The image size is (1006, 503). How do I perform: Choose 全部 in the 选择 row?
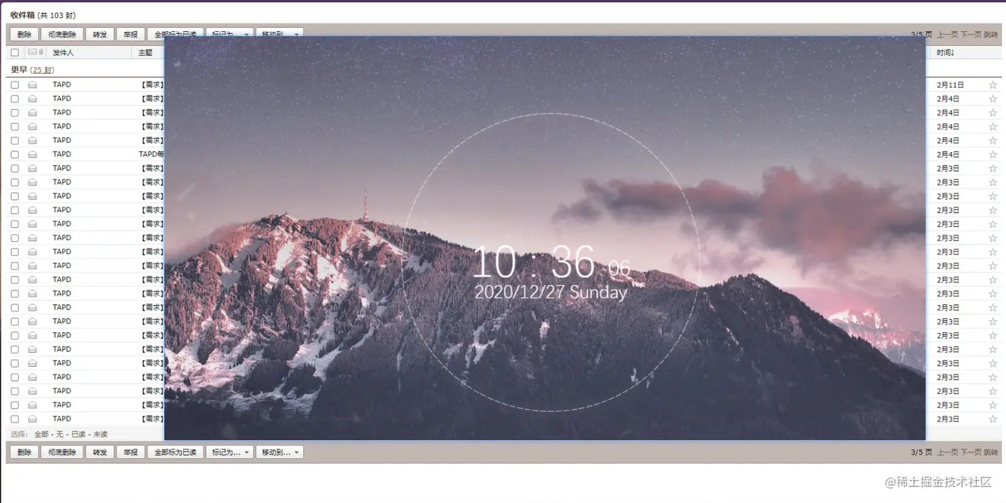[x=41, y=434]
